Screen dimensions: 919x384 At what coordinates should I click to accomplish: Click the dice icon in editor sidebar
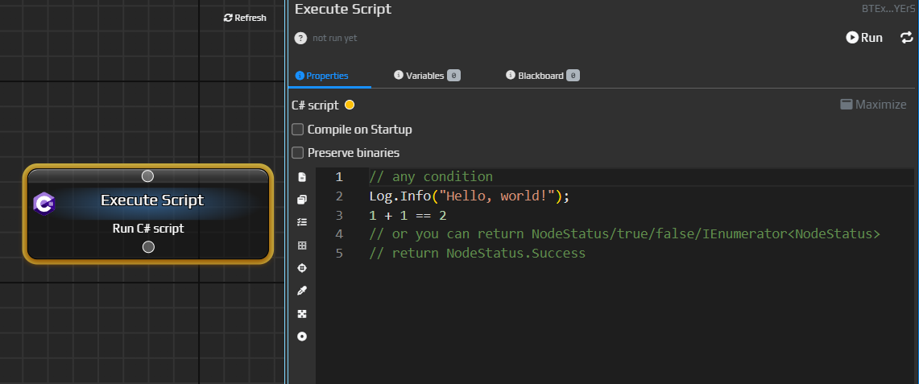[302, 314]
